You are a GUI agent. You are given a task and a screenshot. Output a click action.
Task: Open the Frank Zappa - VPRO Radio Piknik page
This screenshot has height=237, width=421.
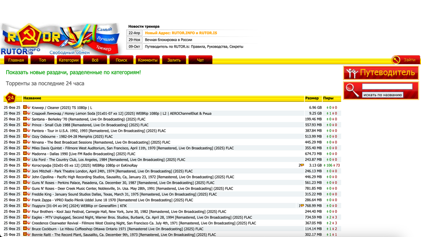[x=112, y=200]
